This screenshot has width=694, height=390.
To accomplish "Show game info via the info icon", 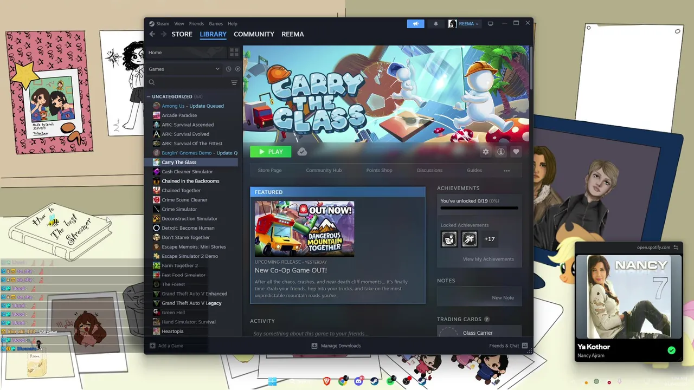I will (501, 152).
